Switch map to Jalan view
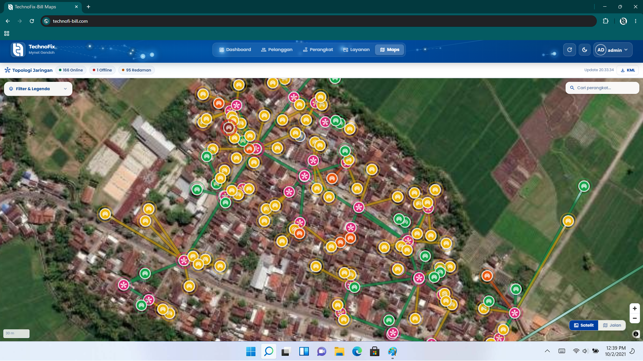 pos(612,325)
